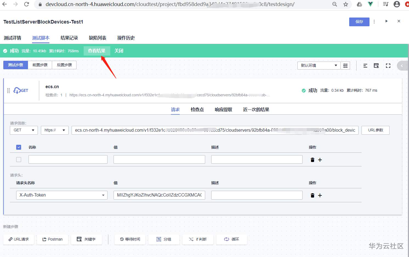
Task: Click the outline list view icon
Action: pos(365,66)
